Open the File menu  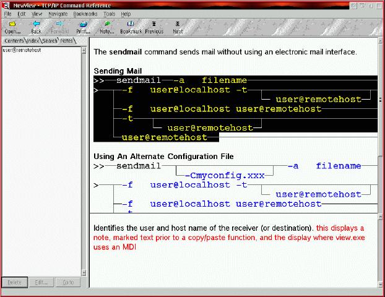click(7, 14)
